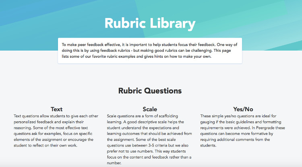The image size is (302, 167).
Task: Click 'scaffolding learning' phrase in Scale text
Action: (143, 119)
